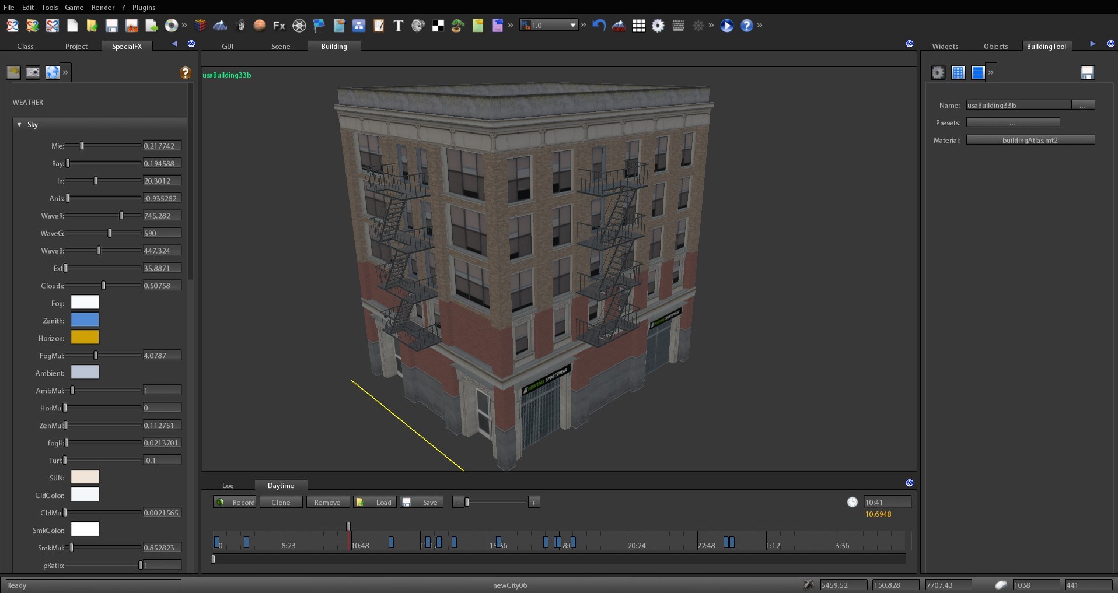
Task: Toggle the Record button in Daytime panel
Action: tap(235, 502)
